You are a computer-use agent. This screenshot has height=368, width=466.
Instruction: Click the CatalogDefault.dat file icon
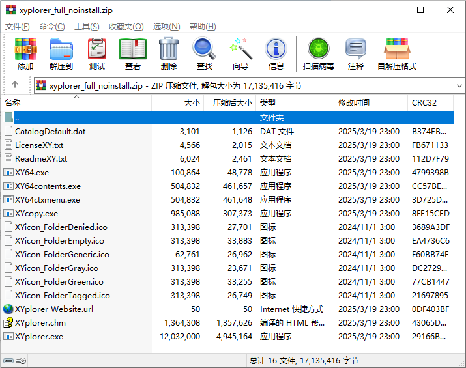coord(8,132)
